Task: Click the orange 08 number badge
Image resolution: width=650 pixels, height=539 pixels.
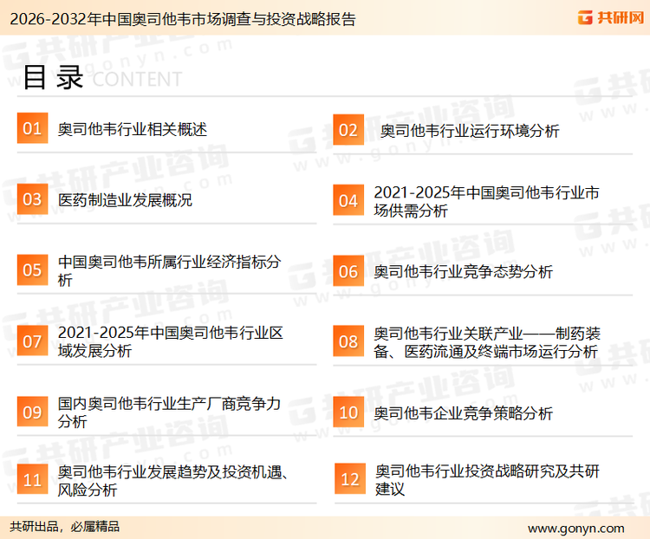Action: click(x=348, y=341)
